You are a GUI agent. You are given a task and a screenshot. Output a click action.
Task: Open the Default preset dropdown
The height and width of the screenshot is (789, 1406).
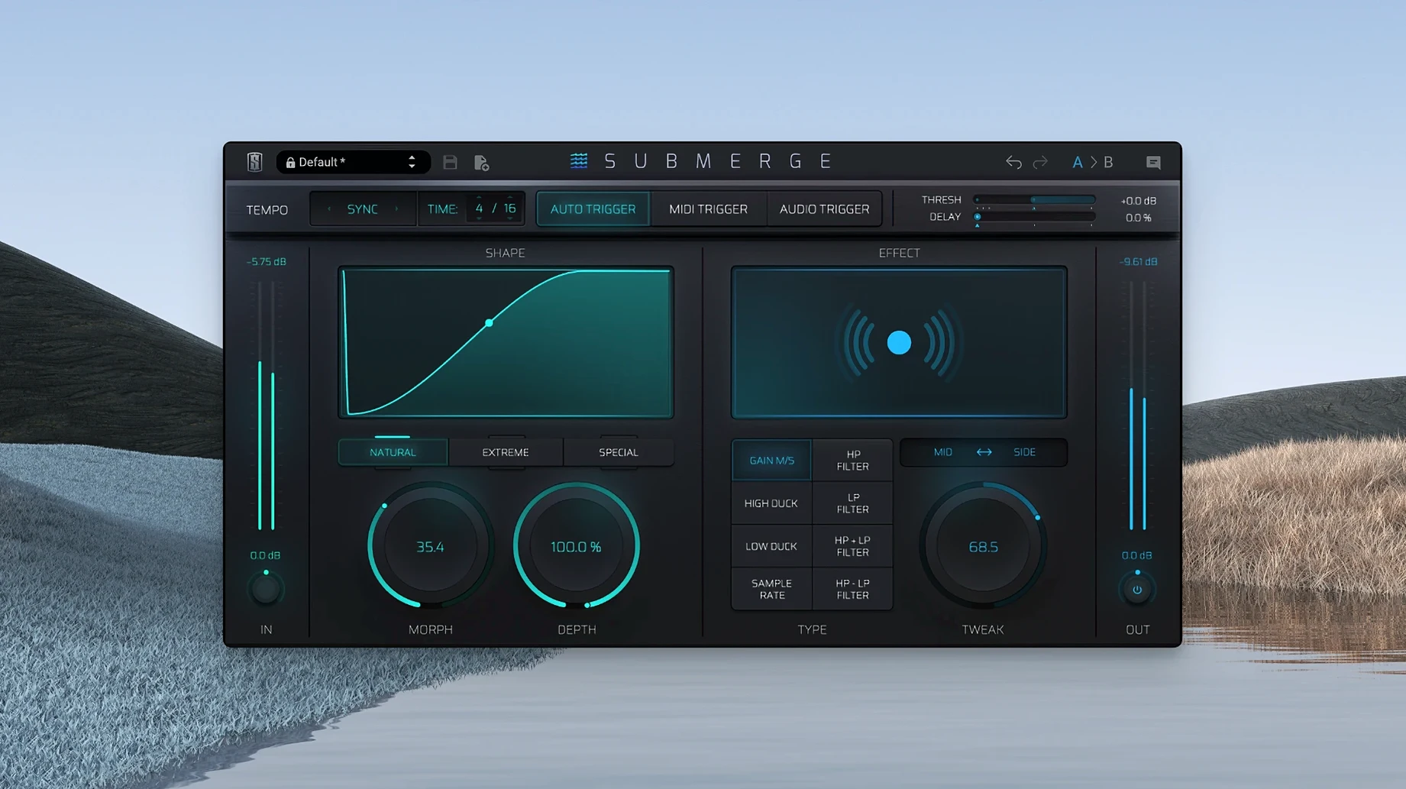point(353,162)
